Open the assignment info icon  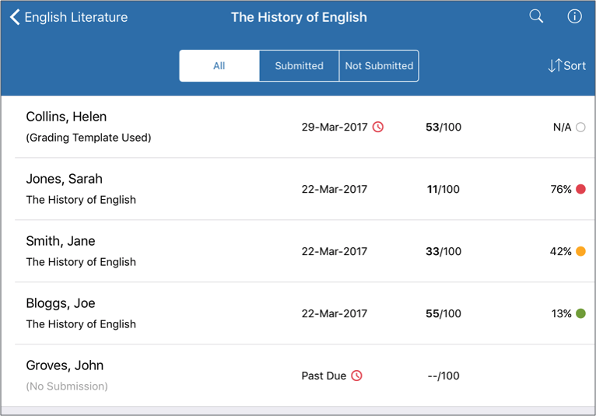point(574,16)
